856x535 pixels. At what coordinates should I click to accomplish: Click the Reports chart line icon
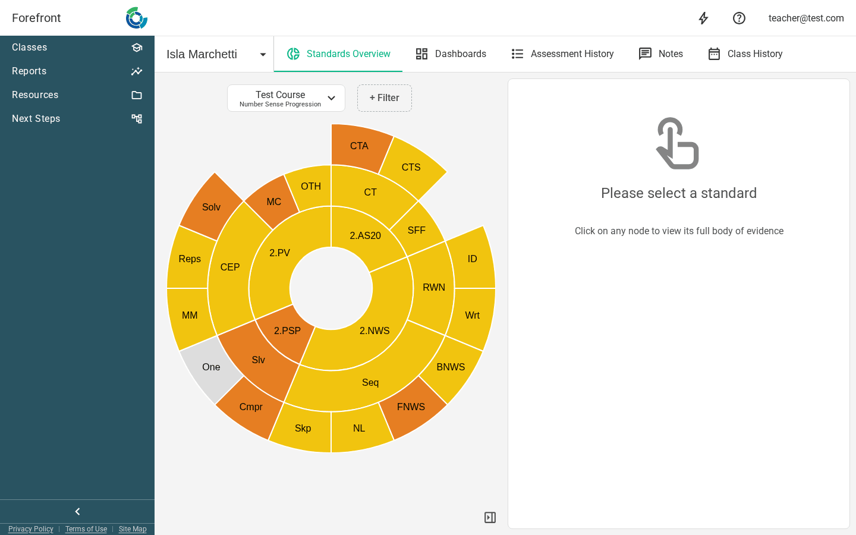[x=137, y=71]
